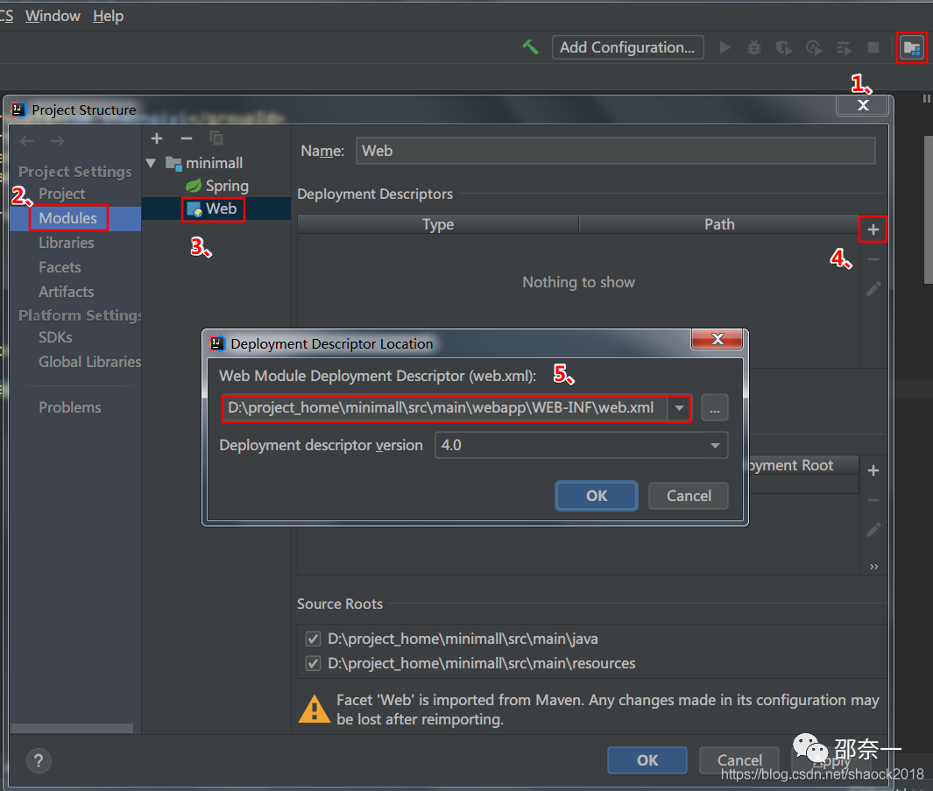The image size is (933, 791).
Task: Select Libraries in settings list
Action: click(66, 243)
